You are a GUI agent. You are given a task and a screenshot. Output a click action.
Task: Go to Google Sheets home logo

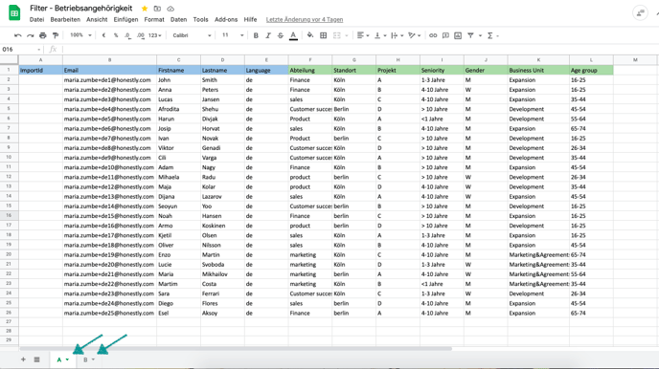[x=14, y=13]
